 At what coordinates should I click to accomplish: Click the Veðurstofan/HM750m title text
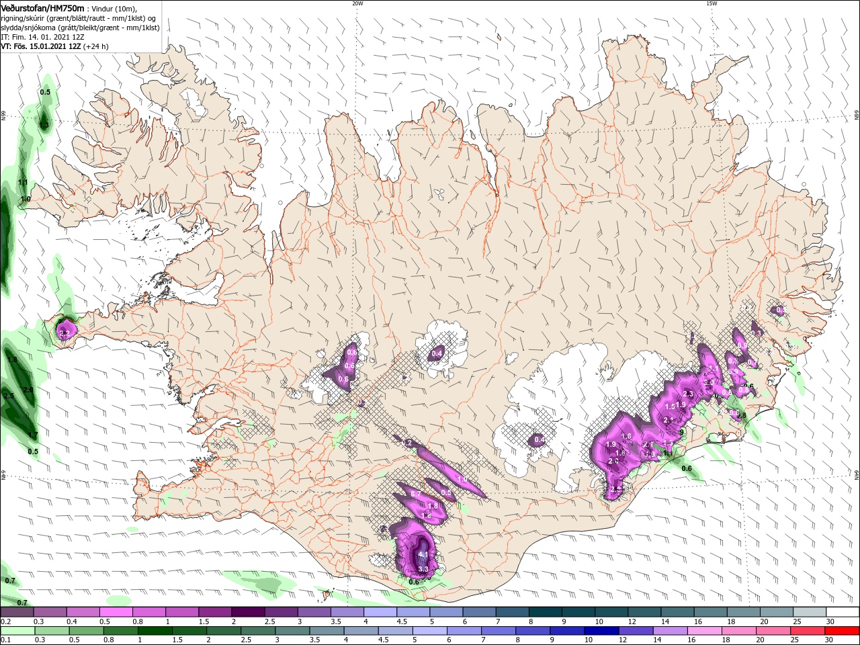42,8
